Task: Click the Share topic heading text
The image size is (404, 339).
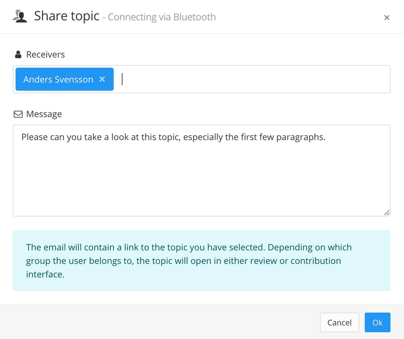Action: point(66,16)
